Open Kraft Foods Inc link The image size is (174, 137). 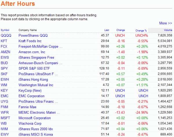(x=30, y=41)
